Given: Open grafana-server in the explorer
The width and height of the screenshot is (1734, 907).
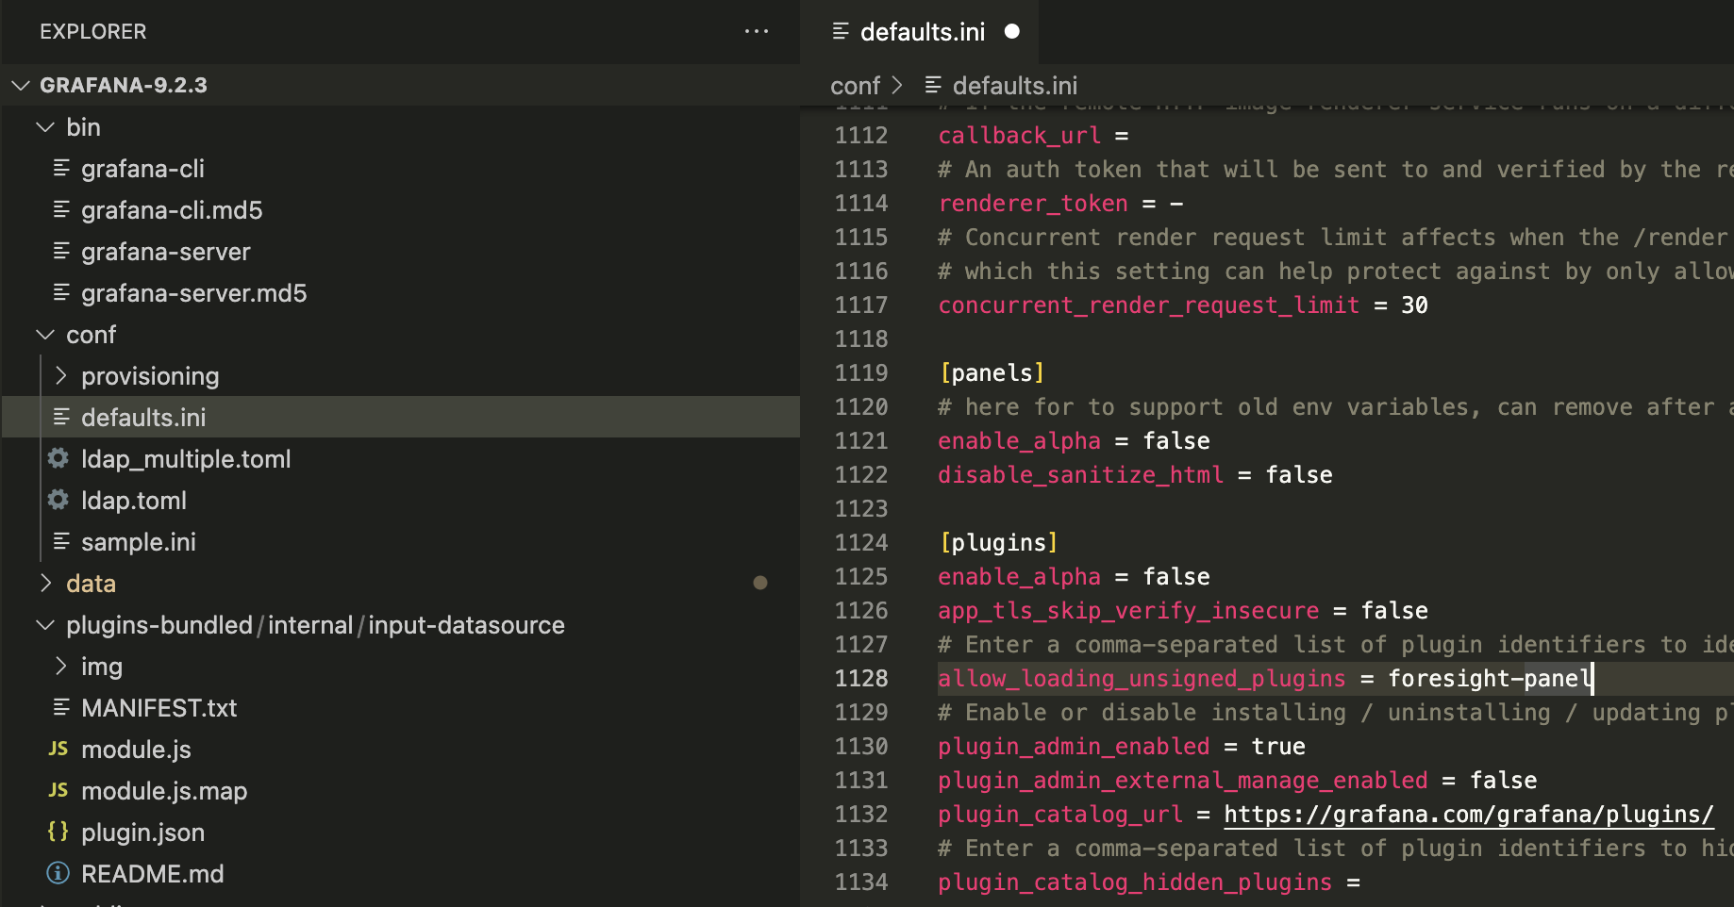Looking at the screenshot, I should pyautogui.click(x=166, y=252).
